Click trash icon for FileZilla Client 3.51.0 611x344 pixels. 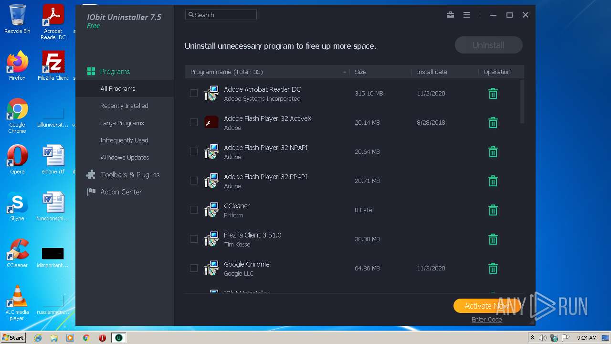point(493,239)
